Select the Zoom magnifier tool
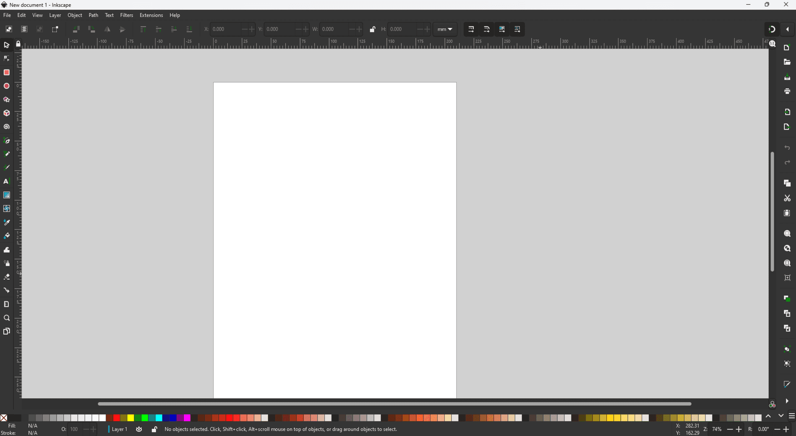This screenshot has height=436, width=796. click(6, 318)
